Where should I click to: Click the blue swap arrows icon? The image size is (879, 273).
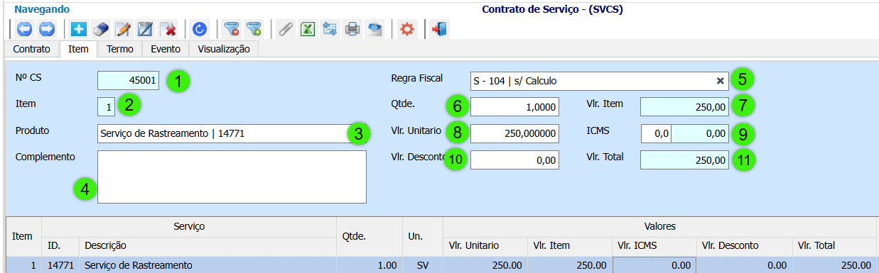tap(330, 29)
